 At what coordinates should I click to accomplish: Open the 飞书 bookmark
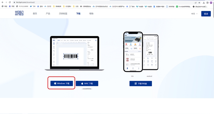coord(33,6)
